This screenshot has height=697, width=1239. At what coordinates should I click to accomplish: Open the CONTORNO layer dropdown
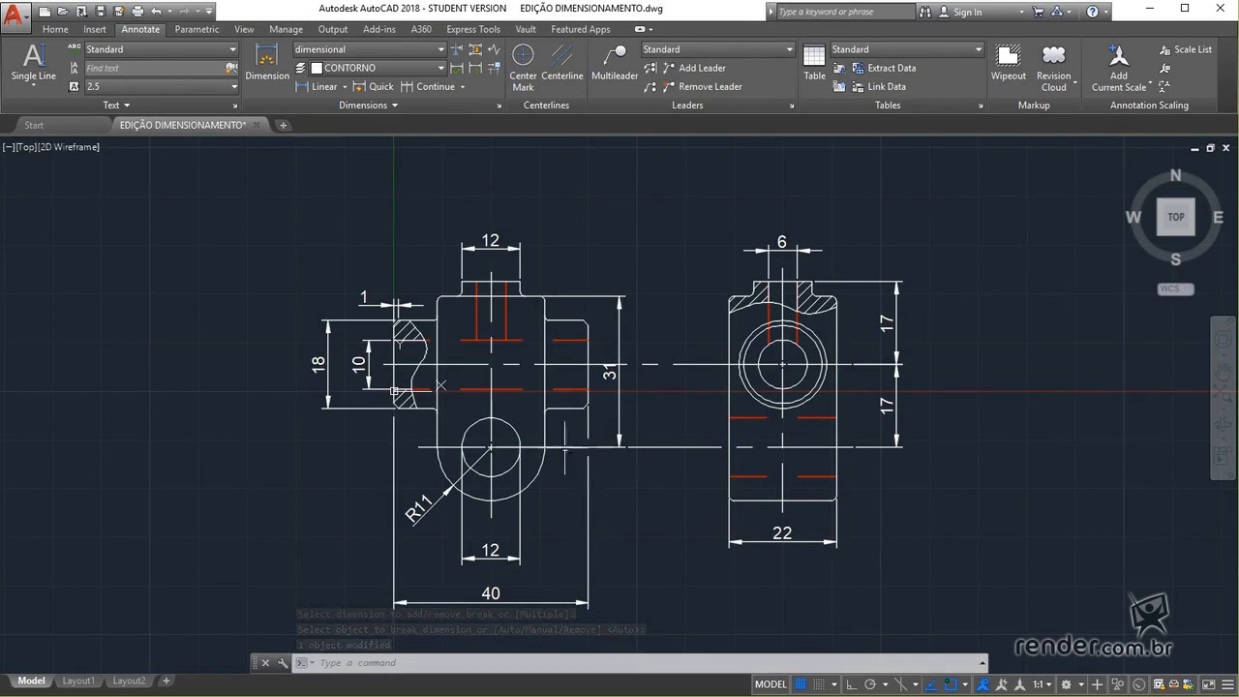[378, 68]
